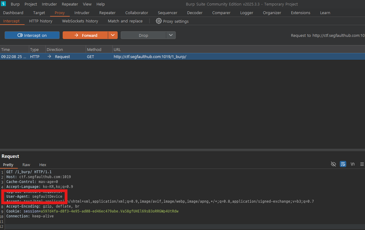This screenshot has height=230, width=365.
Task: Click the 09:22:08 time cell
Action: [14, 57]
